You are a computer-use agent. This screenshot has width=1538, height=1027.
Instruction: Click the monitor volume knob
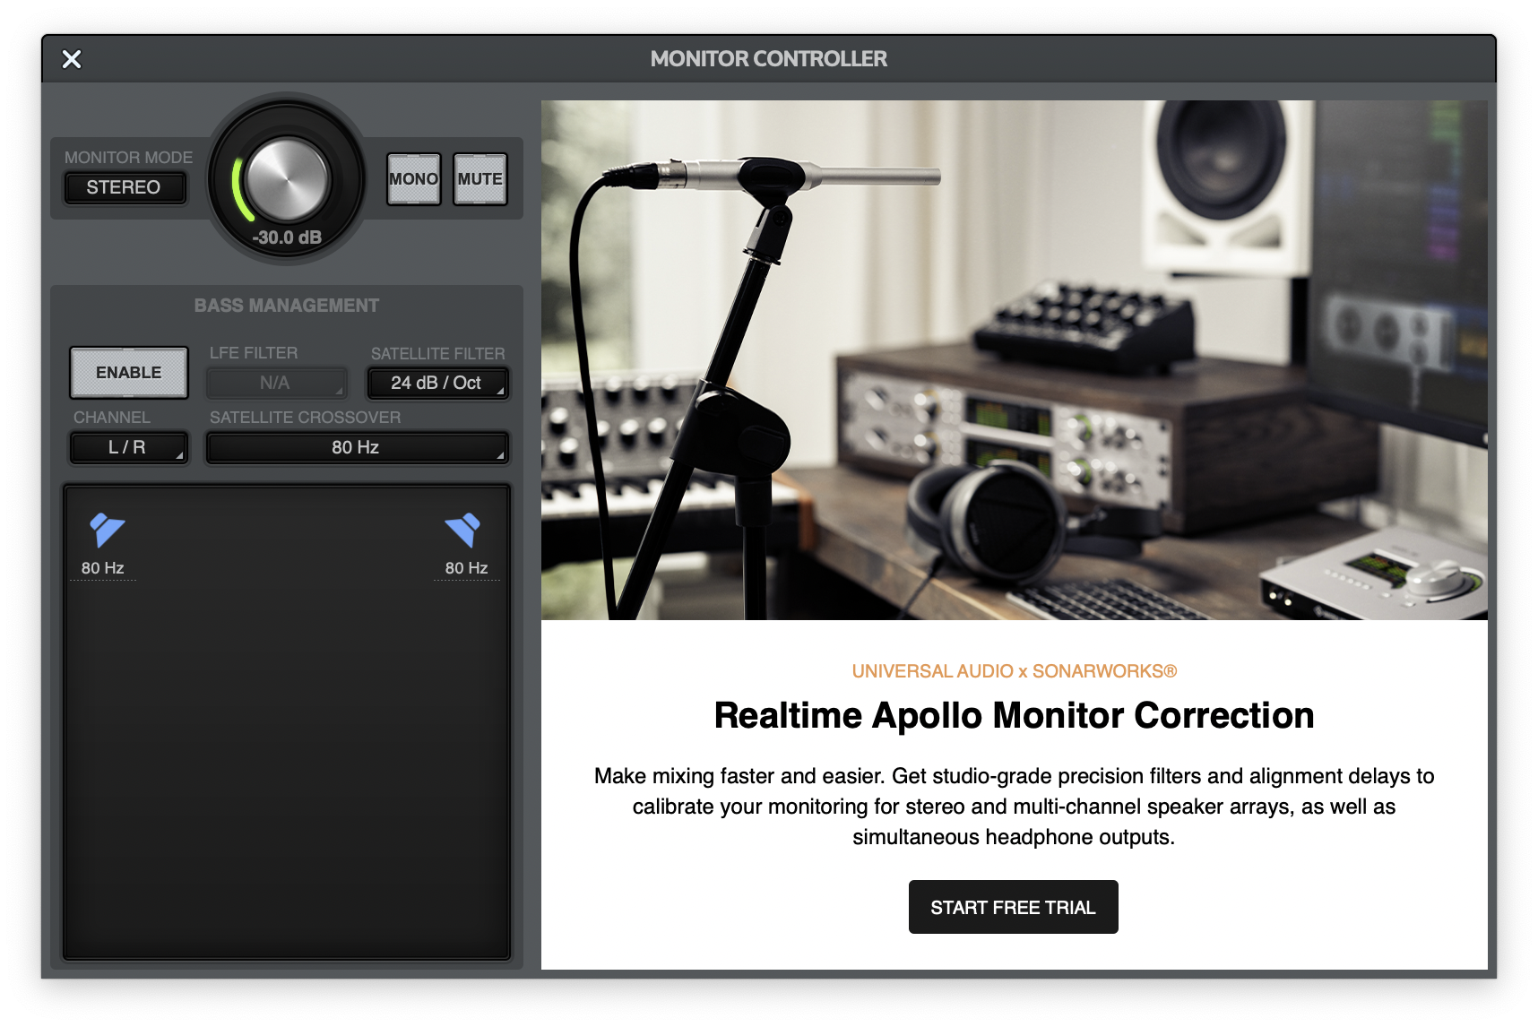[287, 179]
